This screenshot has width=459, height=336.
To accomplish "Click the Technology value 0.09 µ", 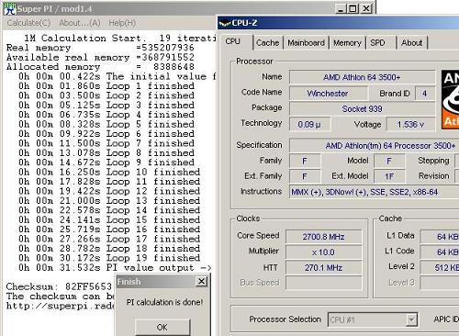I will coord(309,125).
